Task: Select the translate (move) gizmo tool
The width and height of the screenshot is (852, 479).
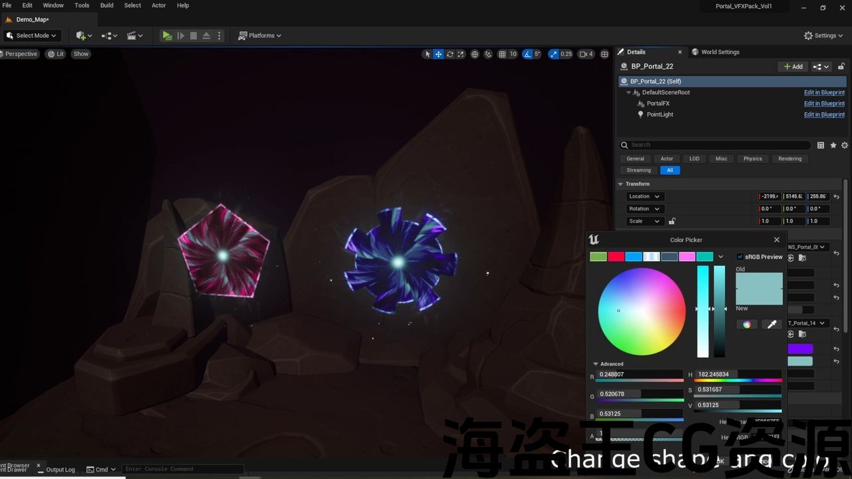Action: click(x=439, y=54)
